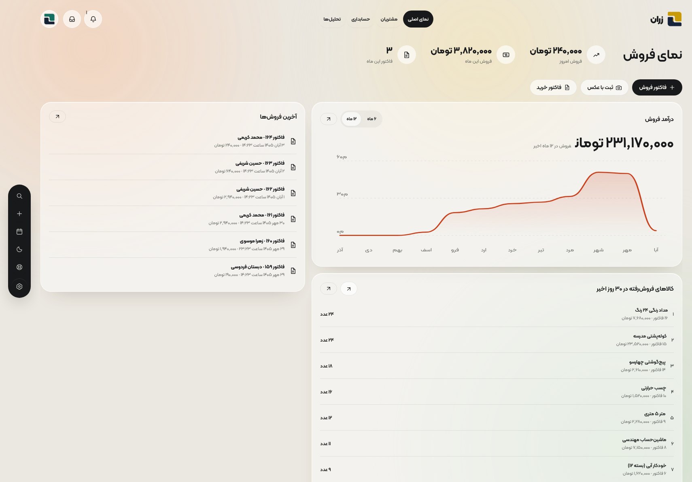Open search from the dark side dock

click(x=19, y=196)
